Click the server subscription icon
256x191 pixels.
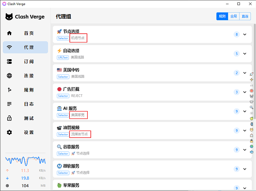click(x=9, y=62)
